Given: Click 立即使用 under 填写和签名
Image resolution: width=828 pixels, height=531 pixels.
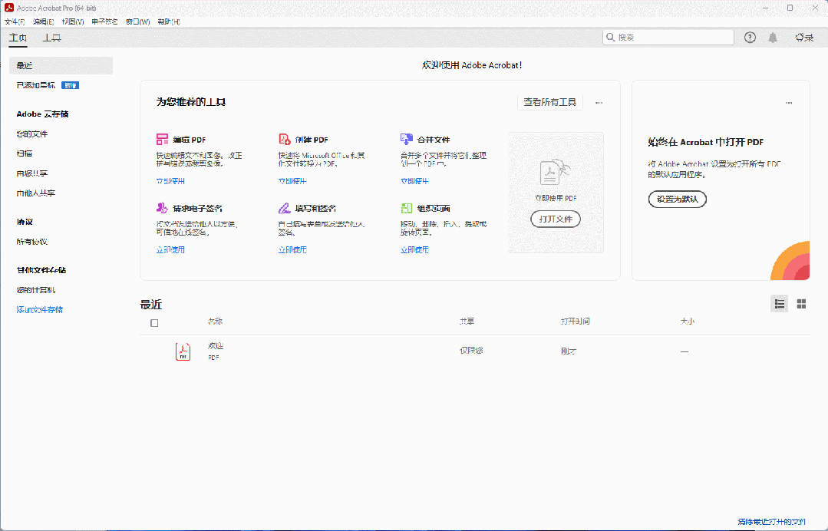Looking at the screenshot, I should [292, 249].
